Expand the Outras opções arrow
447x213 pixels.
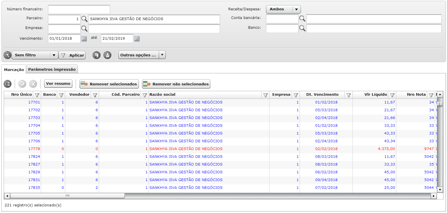[x=162, y=55]
